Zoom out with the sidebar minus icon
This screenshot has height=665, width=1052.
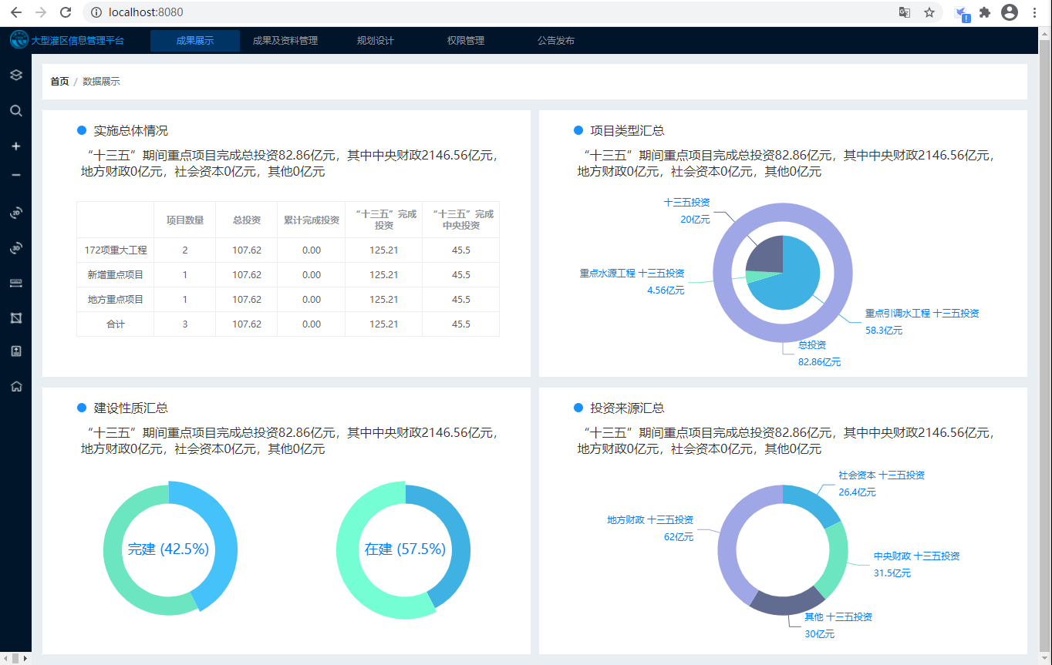[15, 175]
